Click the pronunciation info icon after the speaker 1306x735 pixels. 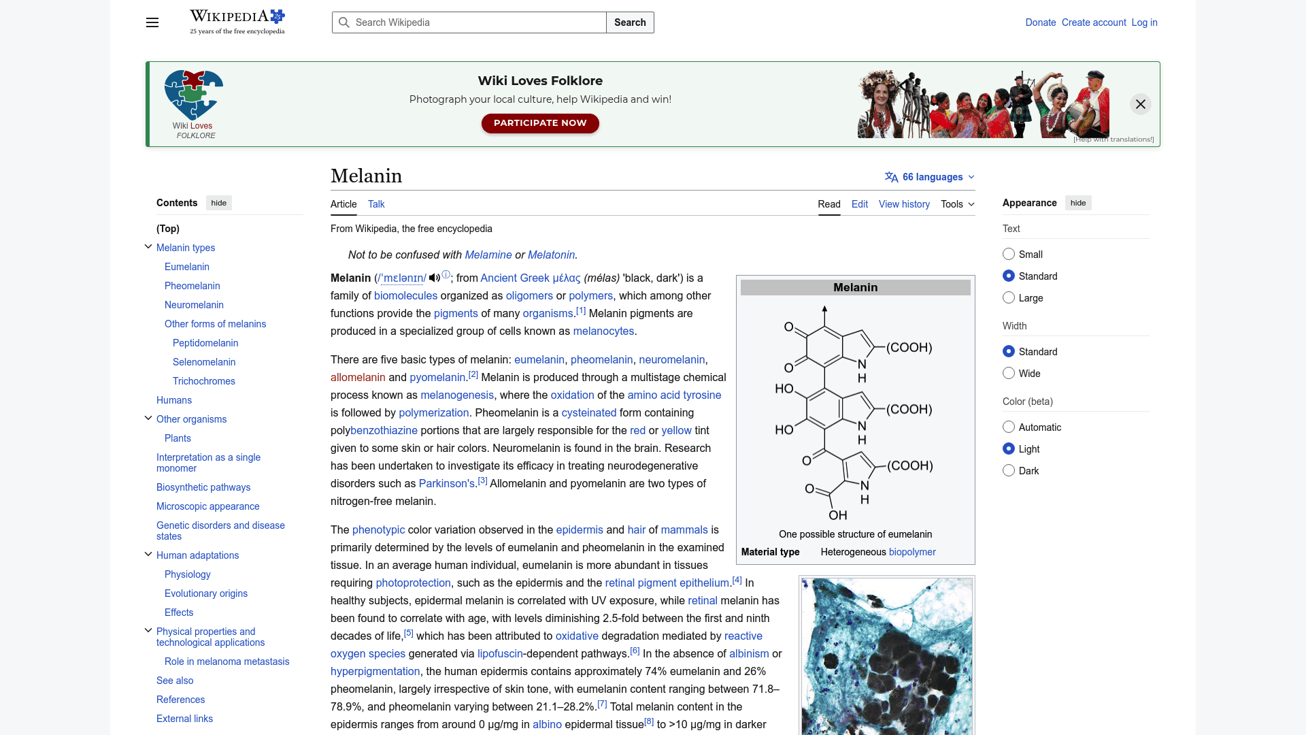[446, 275]
